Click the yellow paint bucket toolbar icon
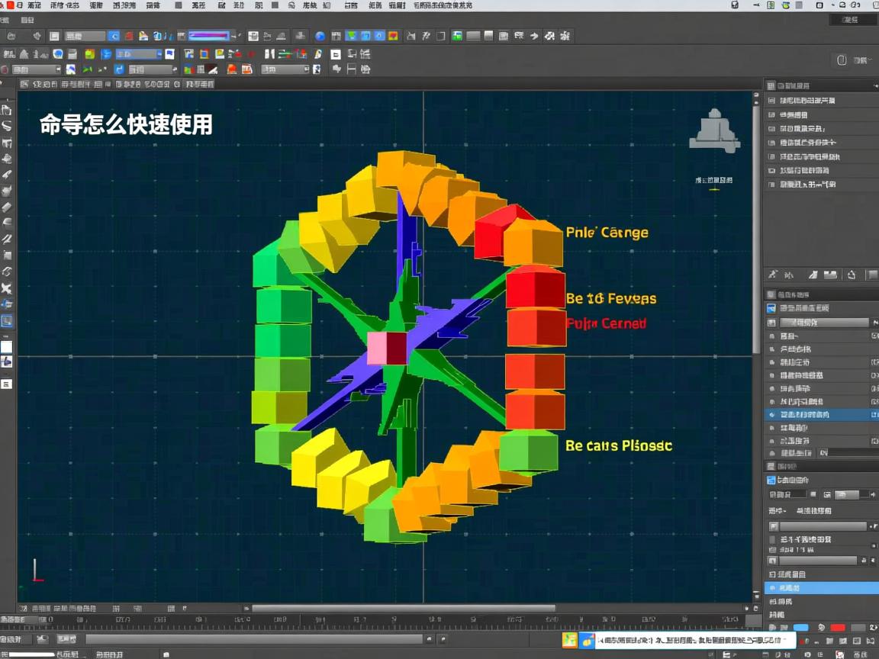The height and width of the screenshot is (659, 879). 143,36
